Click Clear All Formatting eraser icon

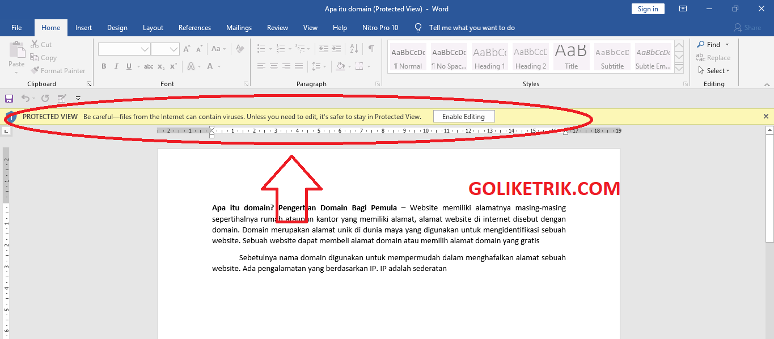pos(240,49)
